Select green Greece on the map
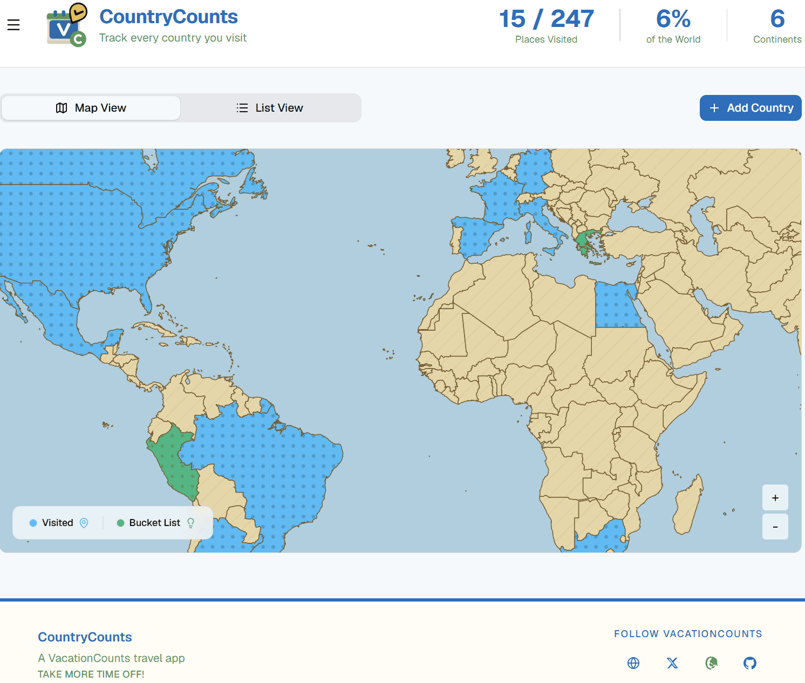Viewport: 805px width, 683px height. pos(584,239)
